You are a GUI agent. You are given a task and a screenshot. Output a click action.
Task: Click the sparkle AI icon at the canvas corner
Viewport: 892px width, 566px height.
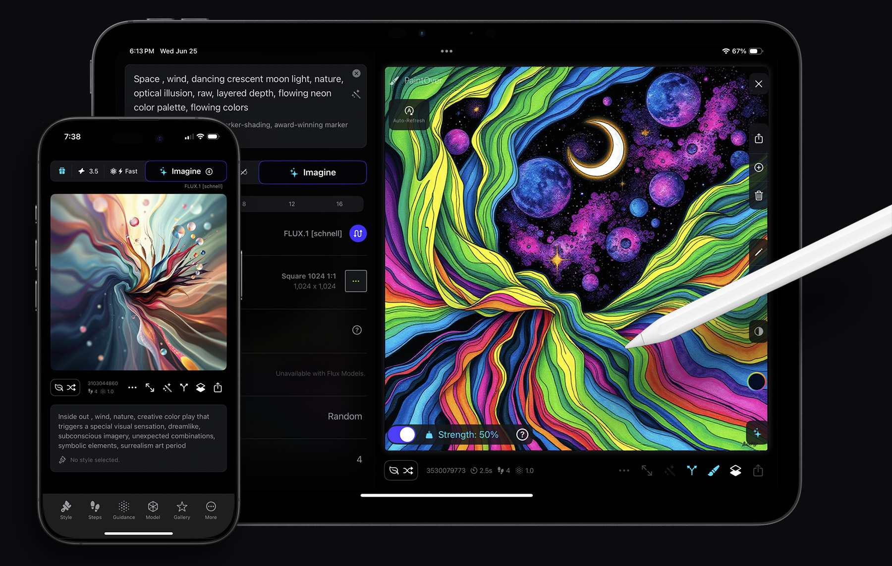pyautogui.click(x=757, y=433)
